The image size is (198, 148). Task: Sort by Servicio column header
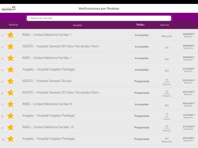(x=164, y=25)
